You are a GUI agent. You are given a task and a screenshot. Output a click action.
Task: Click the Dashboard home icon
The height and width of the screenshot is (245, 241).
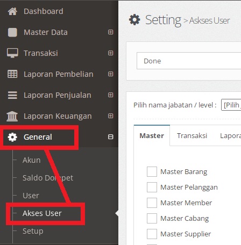click(x=12, y=11)
